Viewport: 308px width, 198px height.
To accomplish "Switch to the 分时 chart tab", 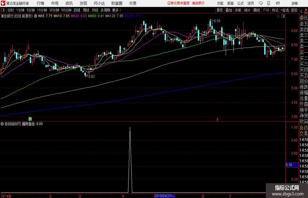I will tap(11, 10).
